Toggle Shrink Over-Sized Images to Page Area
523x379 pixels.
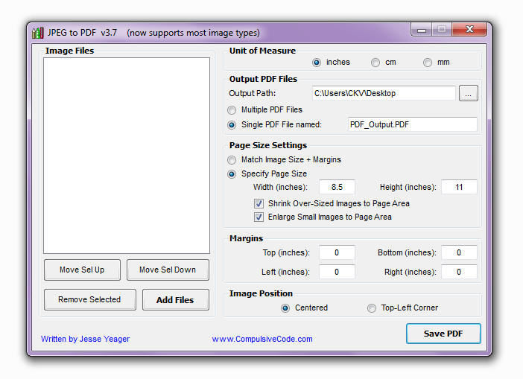259,203
